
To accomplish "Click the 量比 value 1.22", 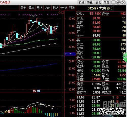I will pos(123,75).
